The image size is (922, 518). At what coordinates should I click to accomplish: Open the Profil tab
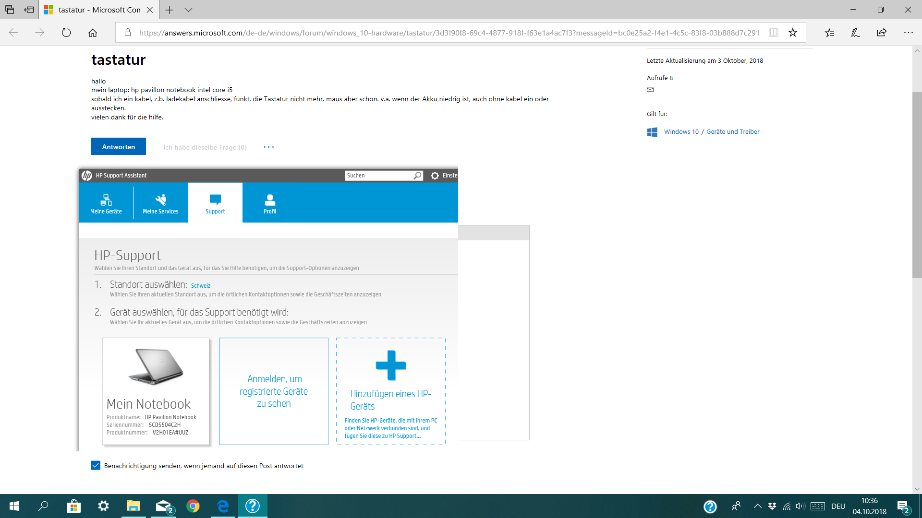pyautogui.click(x=270, y=203)
